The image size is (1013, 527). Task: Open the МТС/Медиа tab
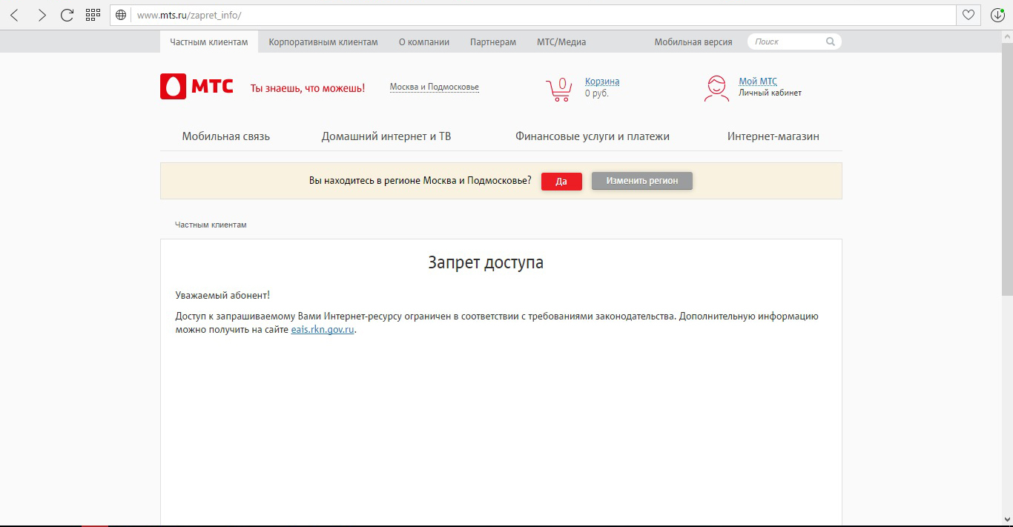tap(561, 42)
